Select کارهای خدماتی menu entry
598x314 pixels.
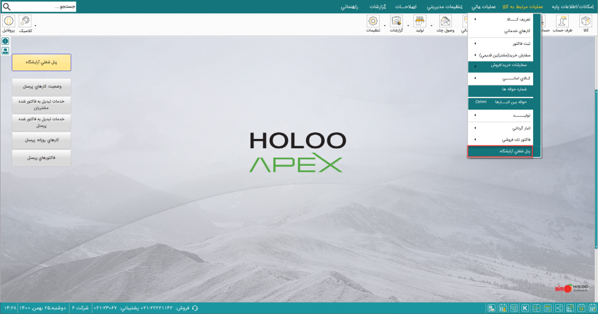point(500,31)
